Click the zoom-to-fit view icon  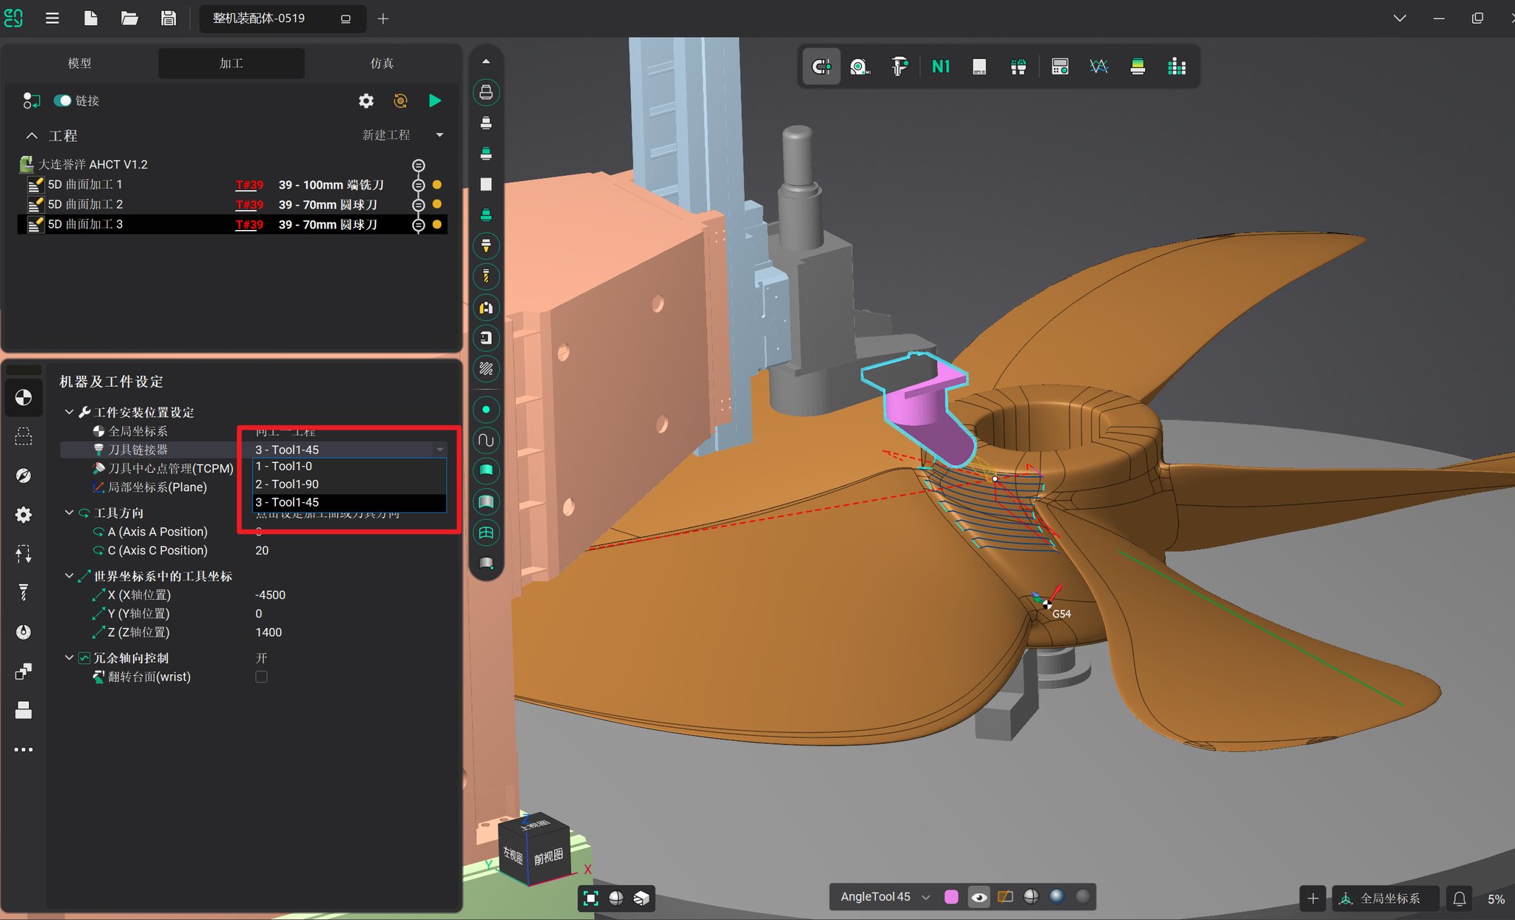point(590,898)
